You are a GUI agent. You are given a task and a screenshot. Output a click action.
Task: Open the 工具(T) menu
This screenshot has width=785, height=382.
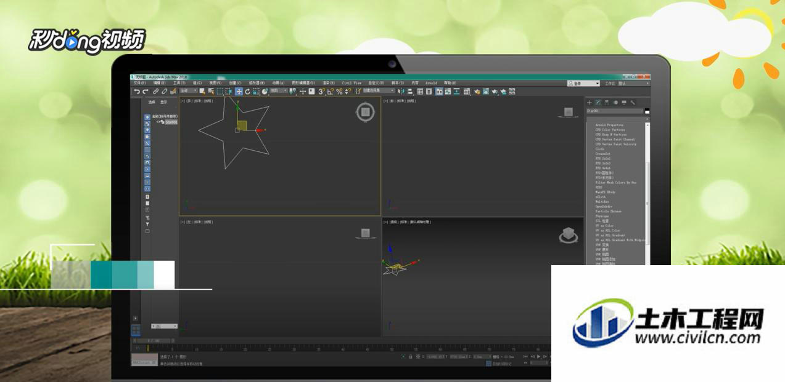pos(179,83)
